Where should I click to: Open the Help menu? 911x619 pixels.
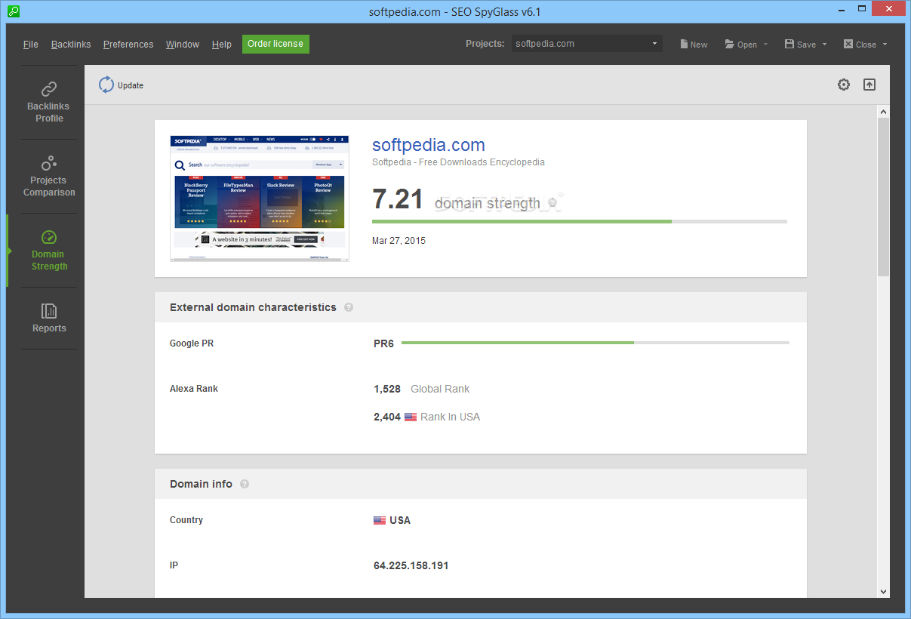tap(222, 44)
